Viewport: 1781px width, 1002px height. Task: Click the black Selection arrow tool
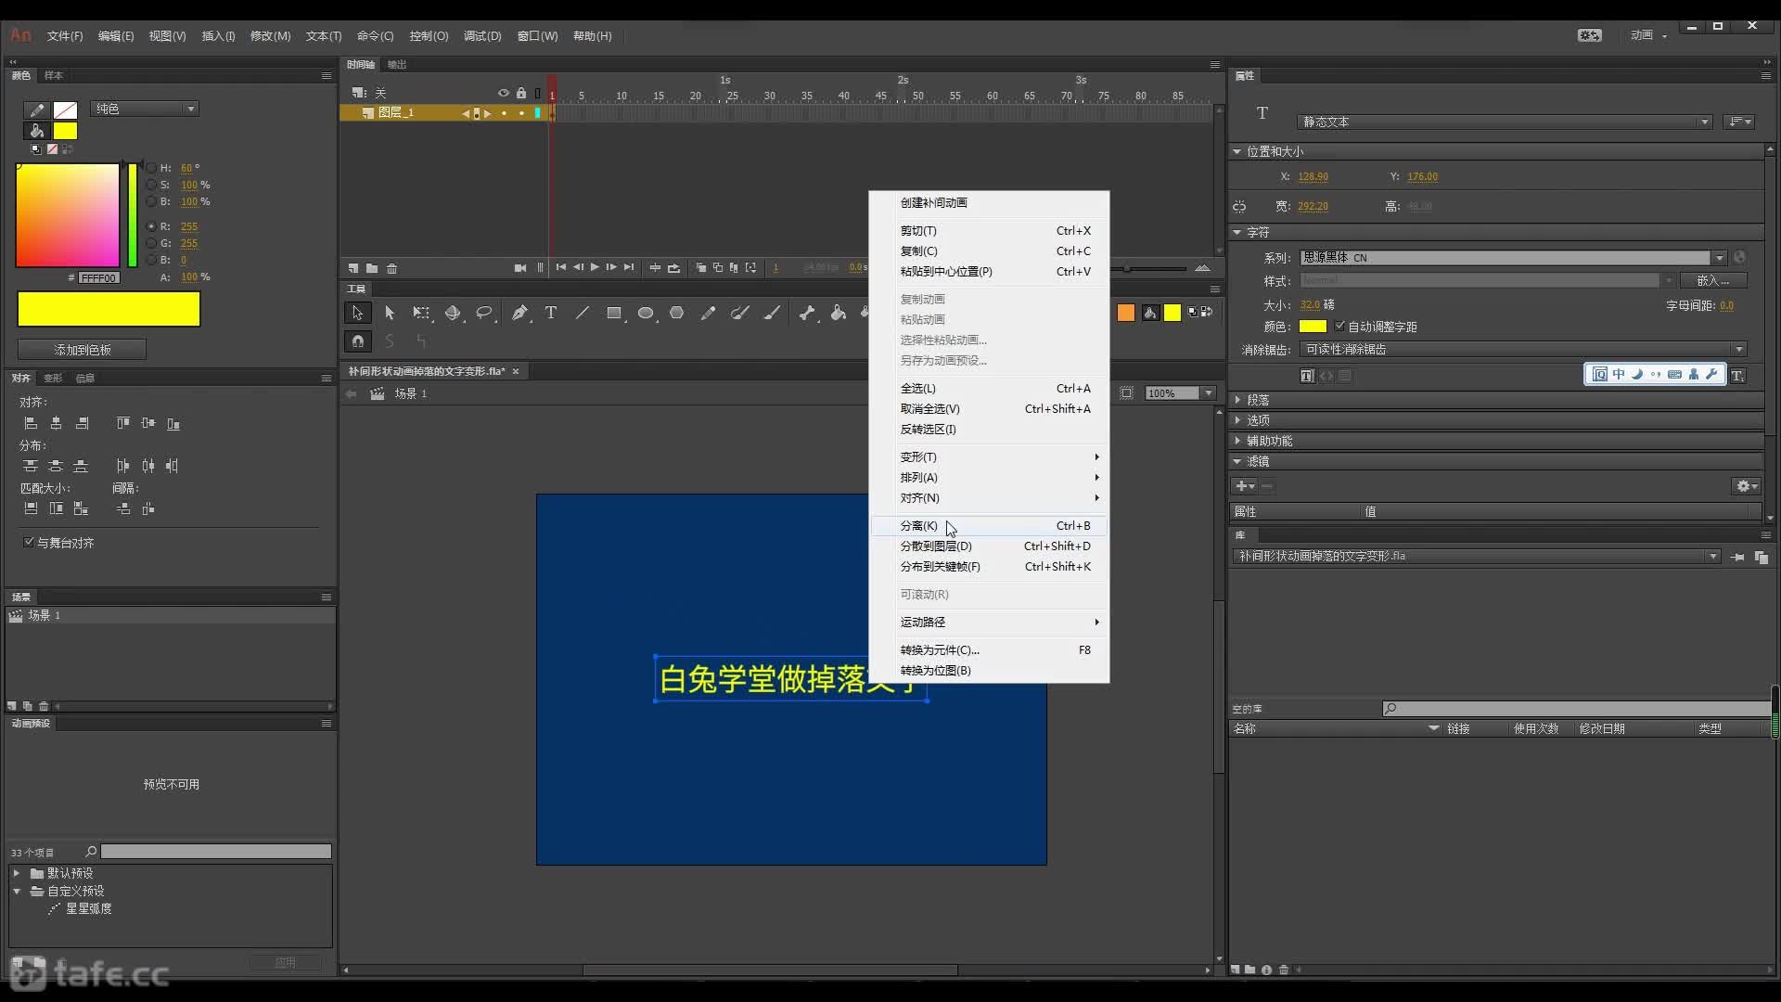357,314
